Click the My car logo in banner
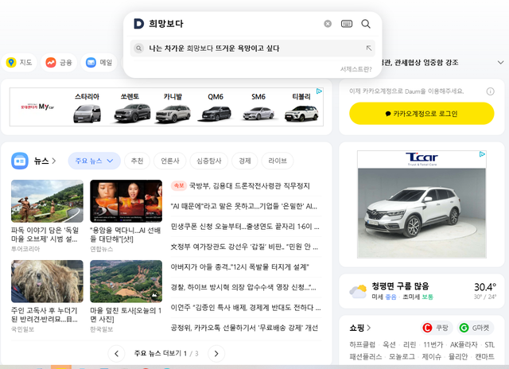 [x=37, y=107]
